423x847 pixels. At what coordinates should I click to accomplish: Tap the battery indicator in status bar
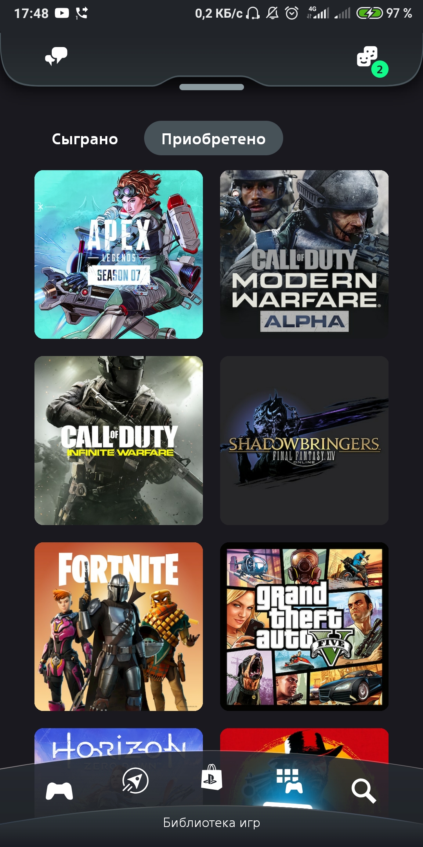click(369, 13)
